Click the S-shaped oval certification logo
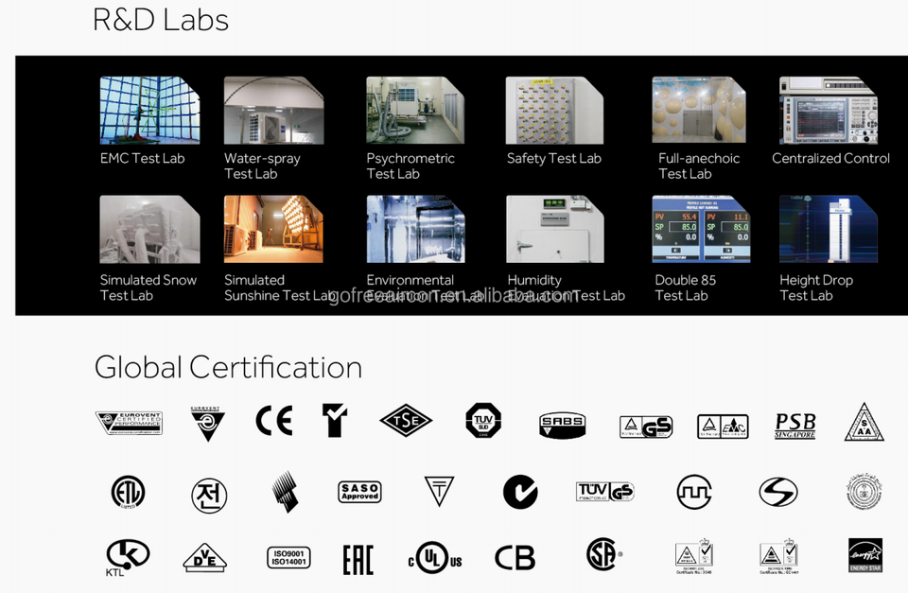The height and width of the screenshot is (593, 908). click(x=778, y=492)
